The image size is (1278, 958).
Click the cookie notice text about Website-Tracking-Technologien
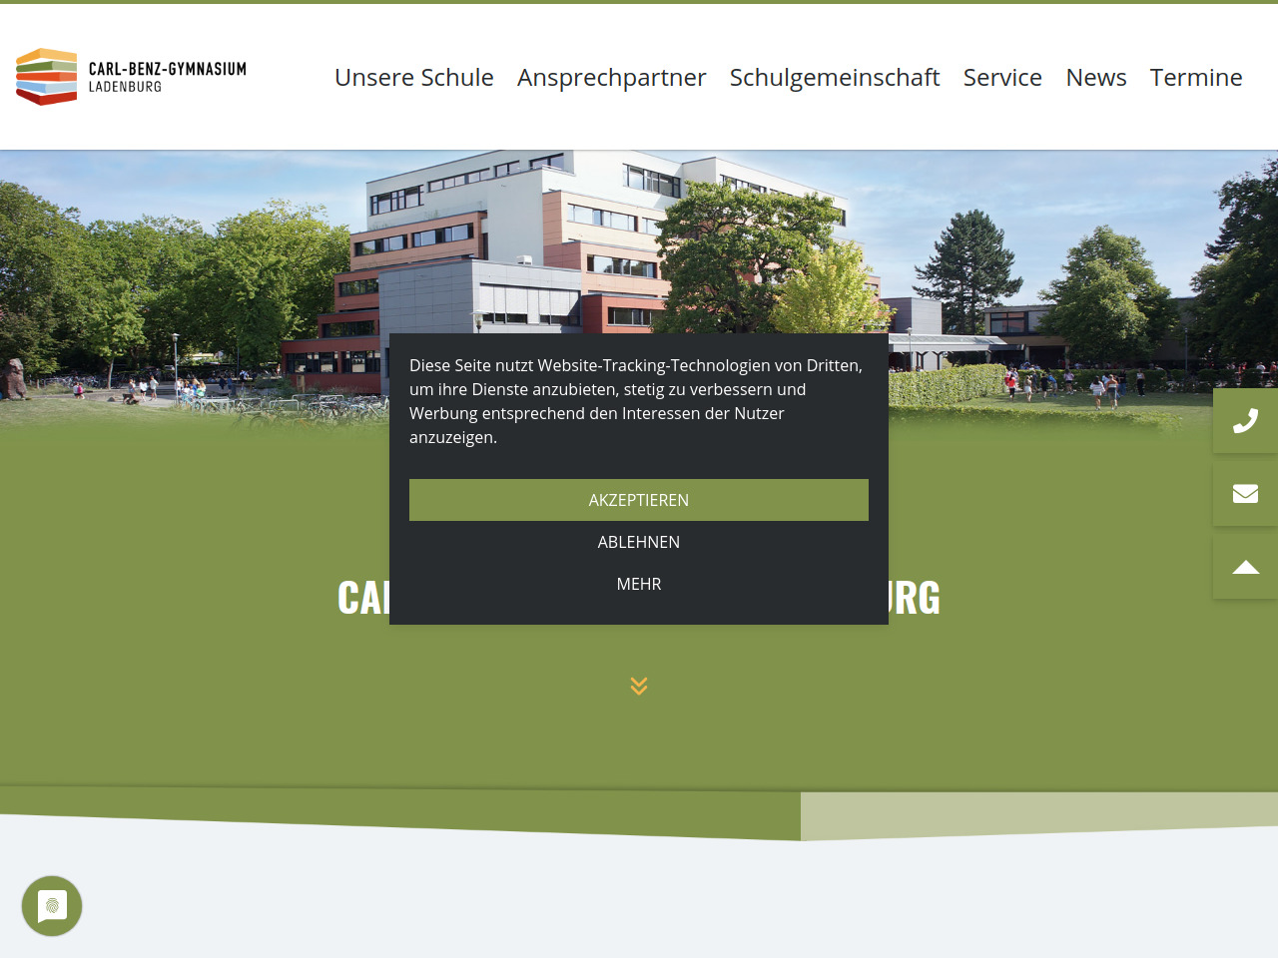(x=636, y=401)
